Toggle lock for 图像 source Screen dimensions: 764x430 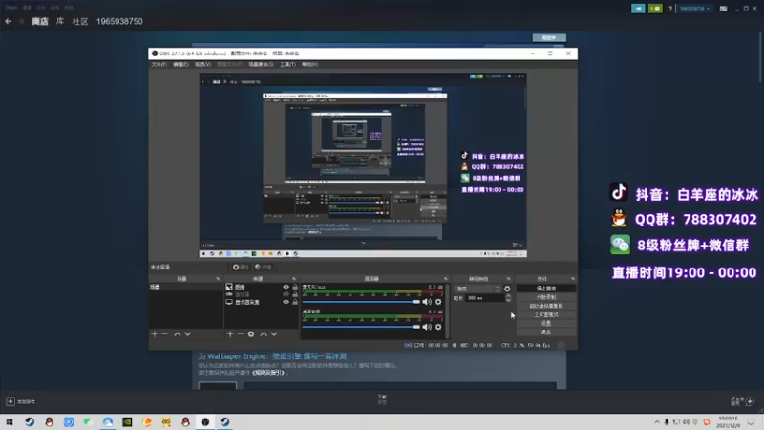point(295,287)
